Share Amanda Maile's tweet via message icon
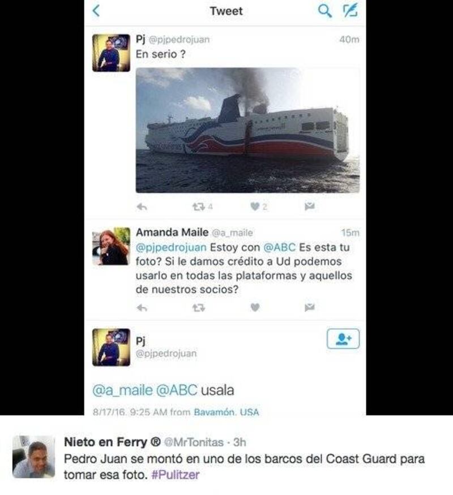The height and width of the screenshot is (495, 453). [310, 307]
